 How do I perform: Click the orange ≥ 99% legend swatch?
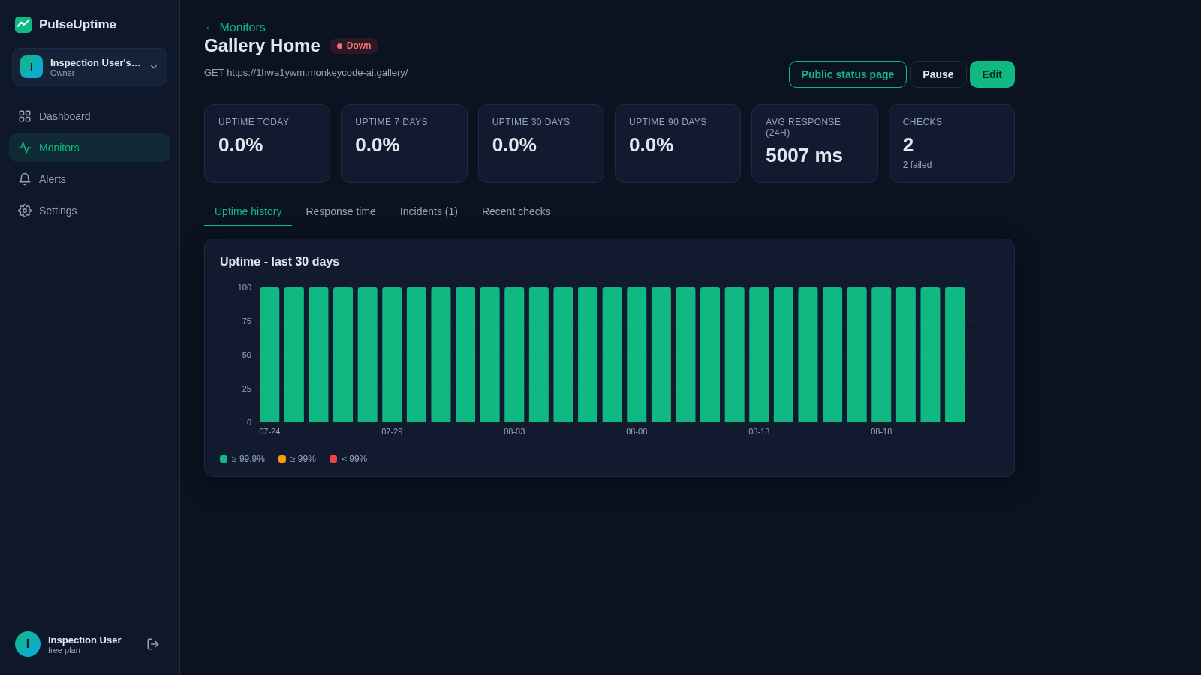pyautogui.click(x=282, y=459)
